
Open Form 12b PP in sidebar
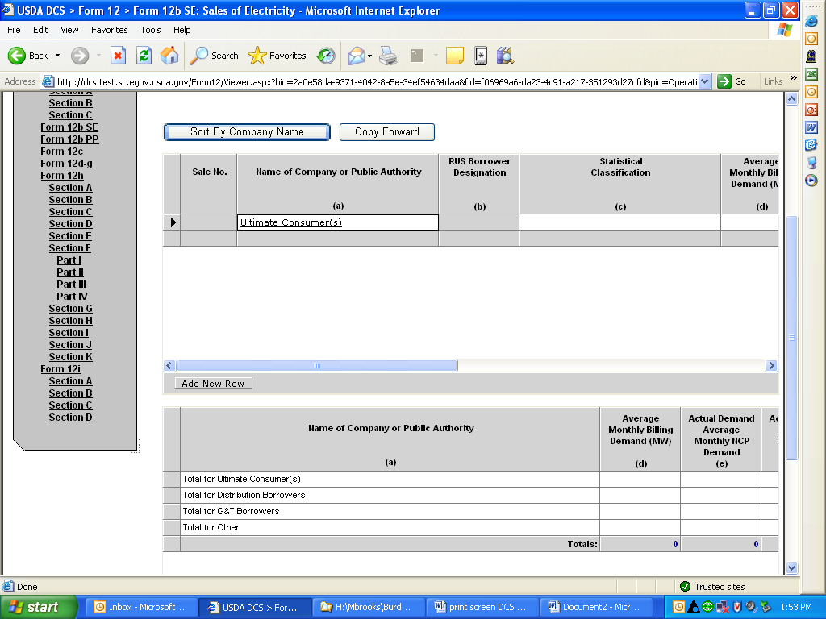[x=69, y=139]
